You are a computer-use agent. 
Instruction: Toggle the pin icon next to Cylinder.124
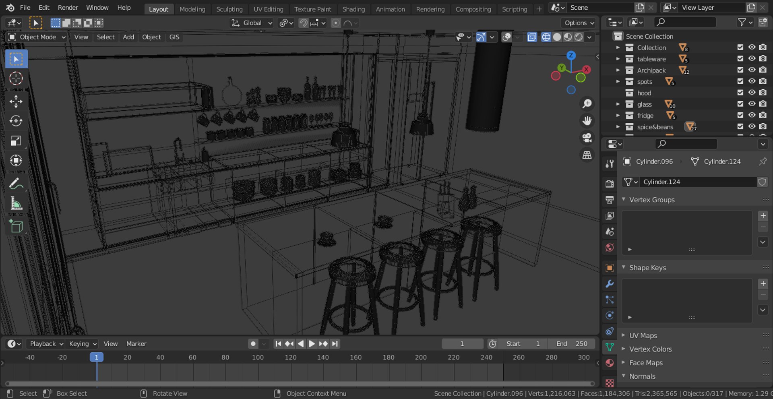(763, 161)
